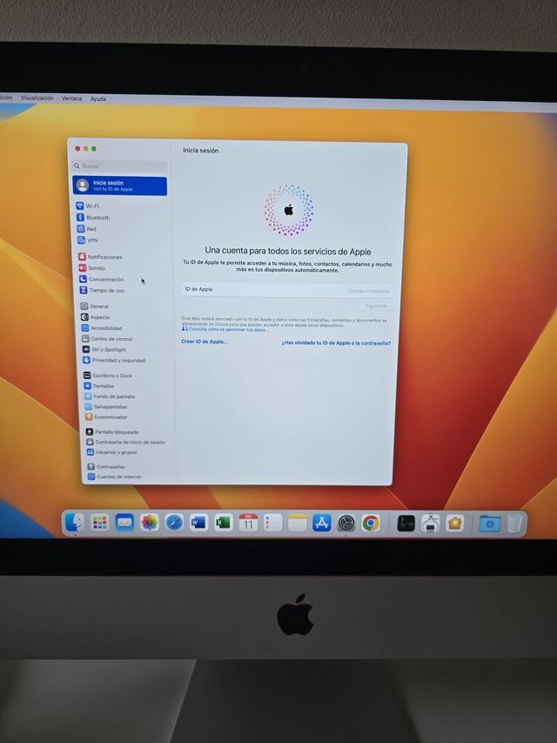This screenshot has height=743, width=557.
Task: Open the Visualización menu
Action: click(x=37, y=98)
